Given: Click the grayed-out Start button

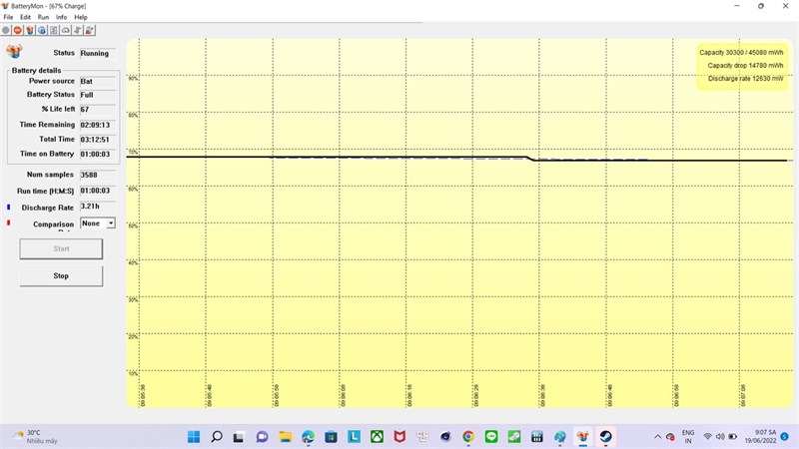Looking at the screenshot, I should pyautogui.click(x=61, y=248).
